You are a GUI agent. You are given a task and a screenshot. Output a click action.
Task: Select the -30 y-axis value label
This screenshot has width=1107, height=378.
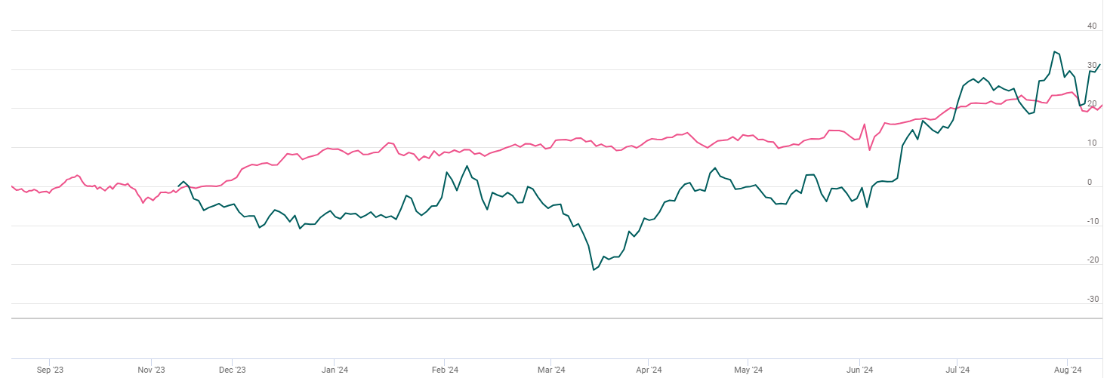click(x=1091, y=299)
